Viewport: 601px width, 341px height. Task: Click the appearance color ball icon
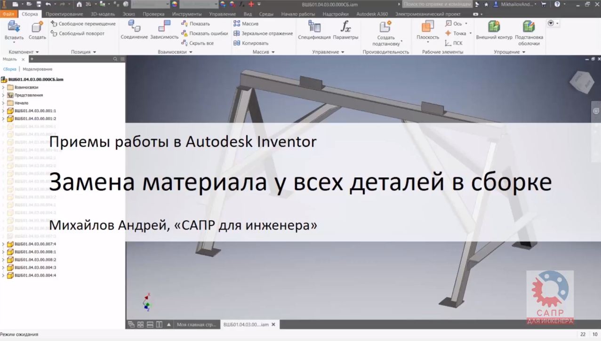175,4
